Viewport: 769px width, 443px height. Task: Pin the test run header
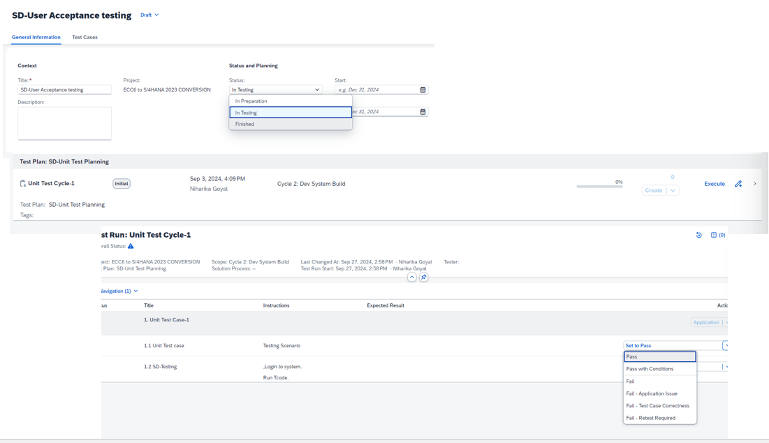point(424,277)
